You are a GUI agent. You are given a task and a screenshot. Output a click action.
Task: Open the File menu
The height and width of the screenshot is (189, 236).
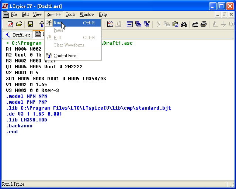point(14,14)
